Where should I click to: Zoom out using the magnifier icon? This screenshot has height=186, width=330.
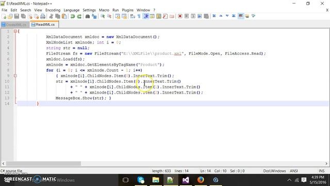click(109, 16)
